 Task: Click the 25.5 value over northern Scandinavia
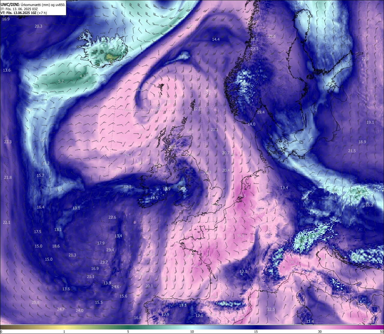click(272, 36)
